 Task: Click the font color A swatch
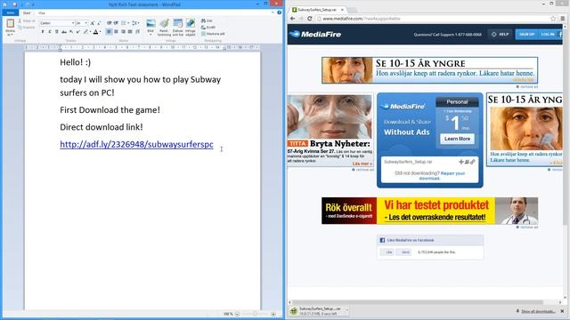95,32
